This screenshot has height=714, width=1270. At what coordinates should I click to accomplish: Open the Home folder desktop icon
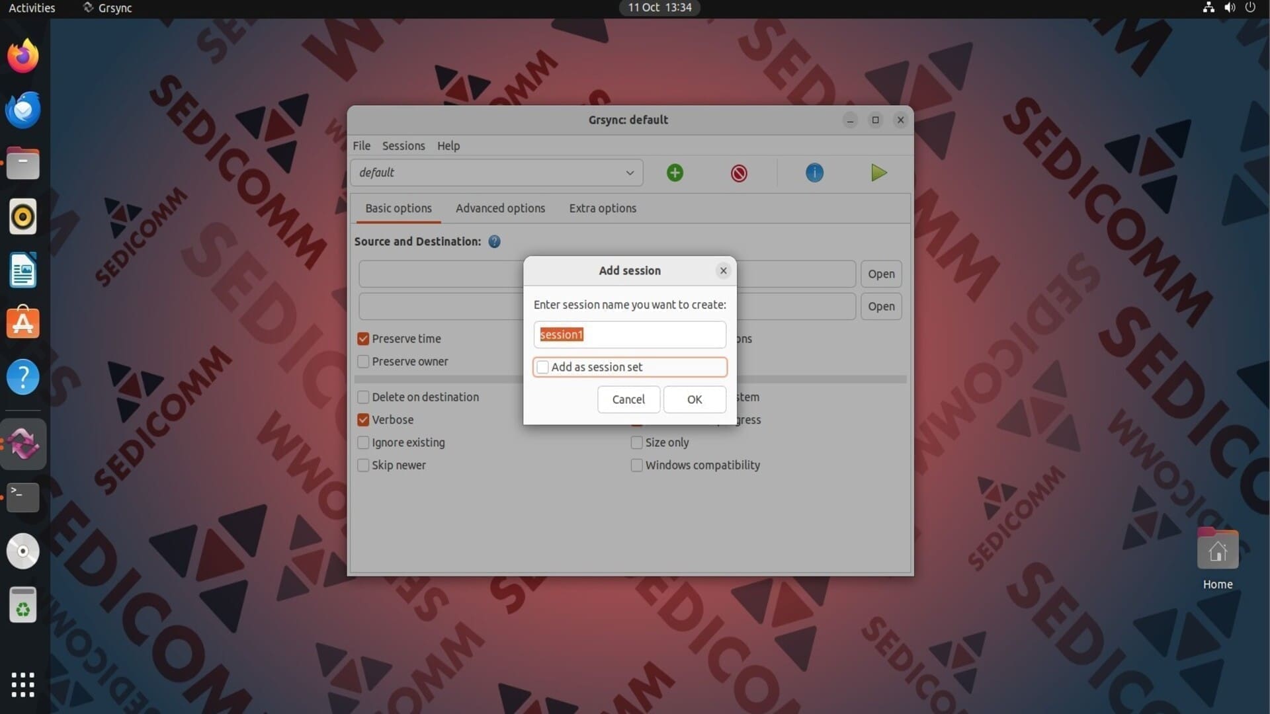1217,551
